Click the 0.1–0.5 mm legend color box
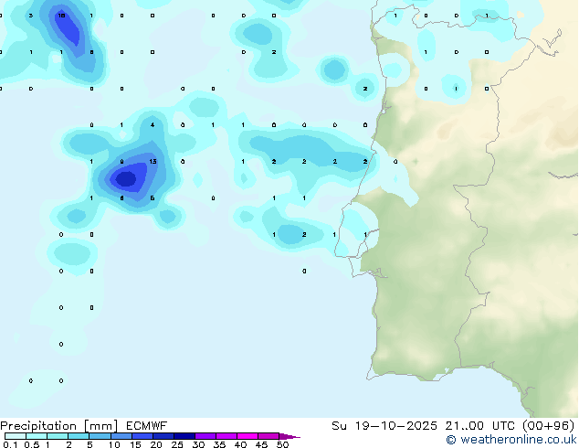The image size is (579, 448). (x=16, y=436)
